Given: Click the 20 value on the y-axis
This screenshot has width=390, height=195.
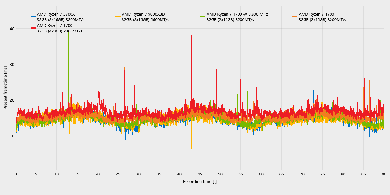Looking at the screenshot, I should (x=12, y=100).
